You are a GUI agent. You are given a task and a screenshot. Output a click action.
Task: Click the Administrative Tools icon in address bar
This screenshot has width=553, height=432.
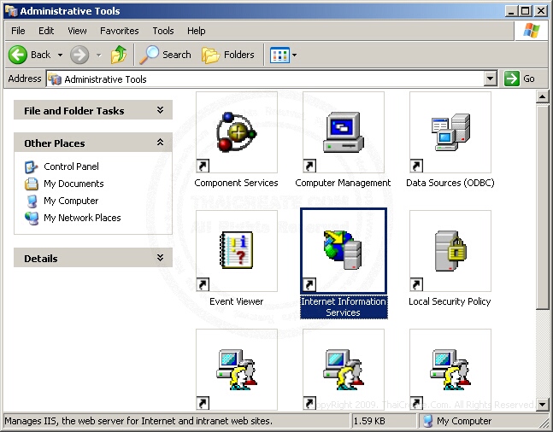55,79
